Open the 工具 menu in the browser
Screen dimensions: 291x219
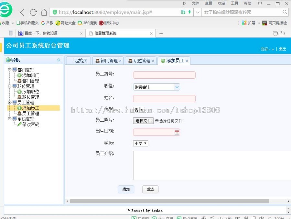(x=234, y=4)
